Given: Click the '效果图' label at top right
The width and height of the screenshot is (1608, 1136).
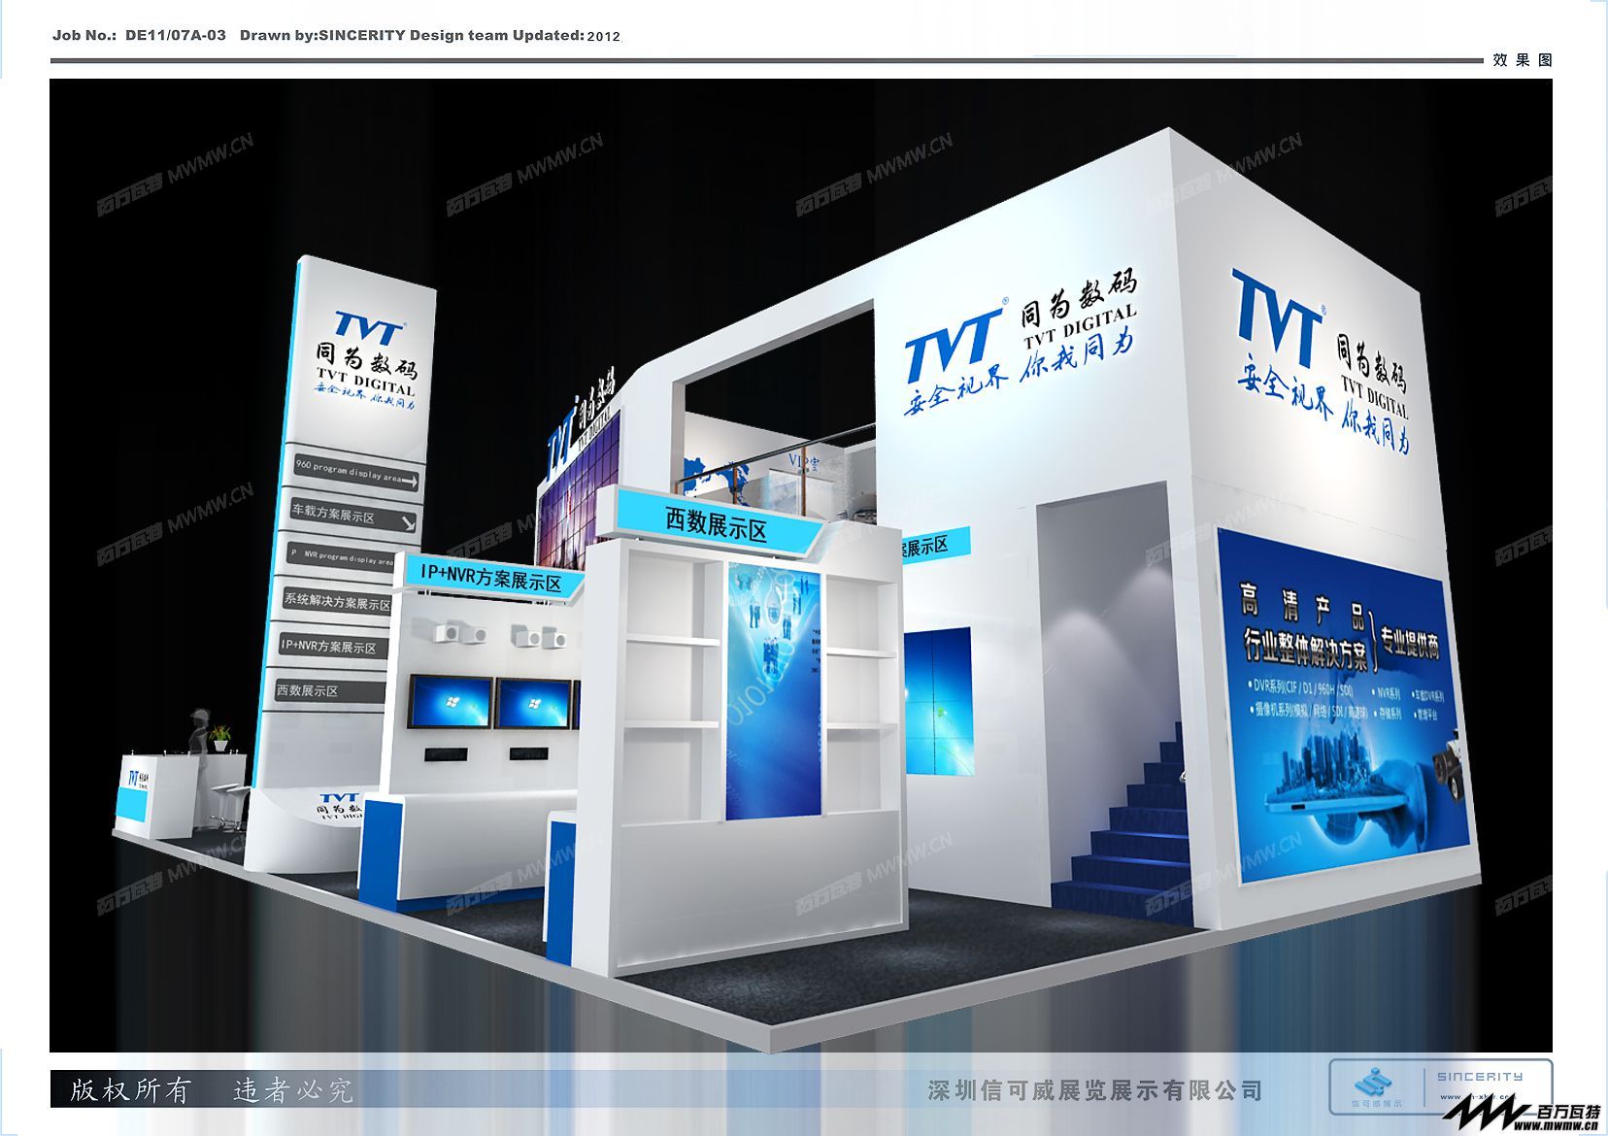Looking at the screenshot, I should pyautogui.click(x=1523, y=60).
